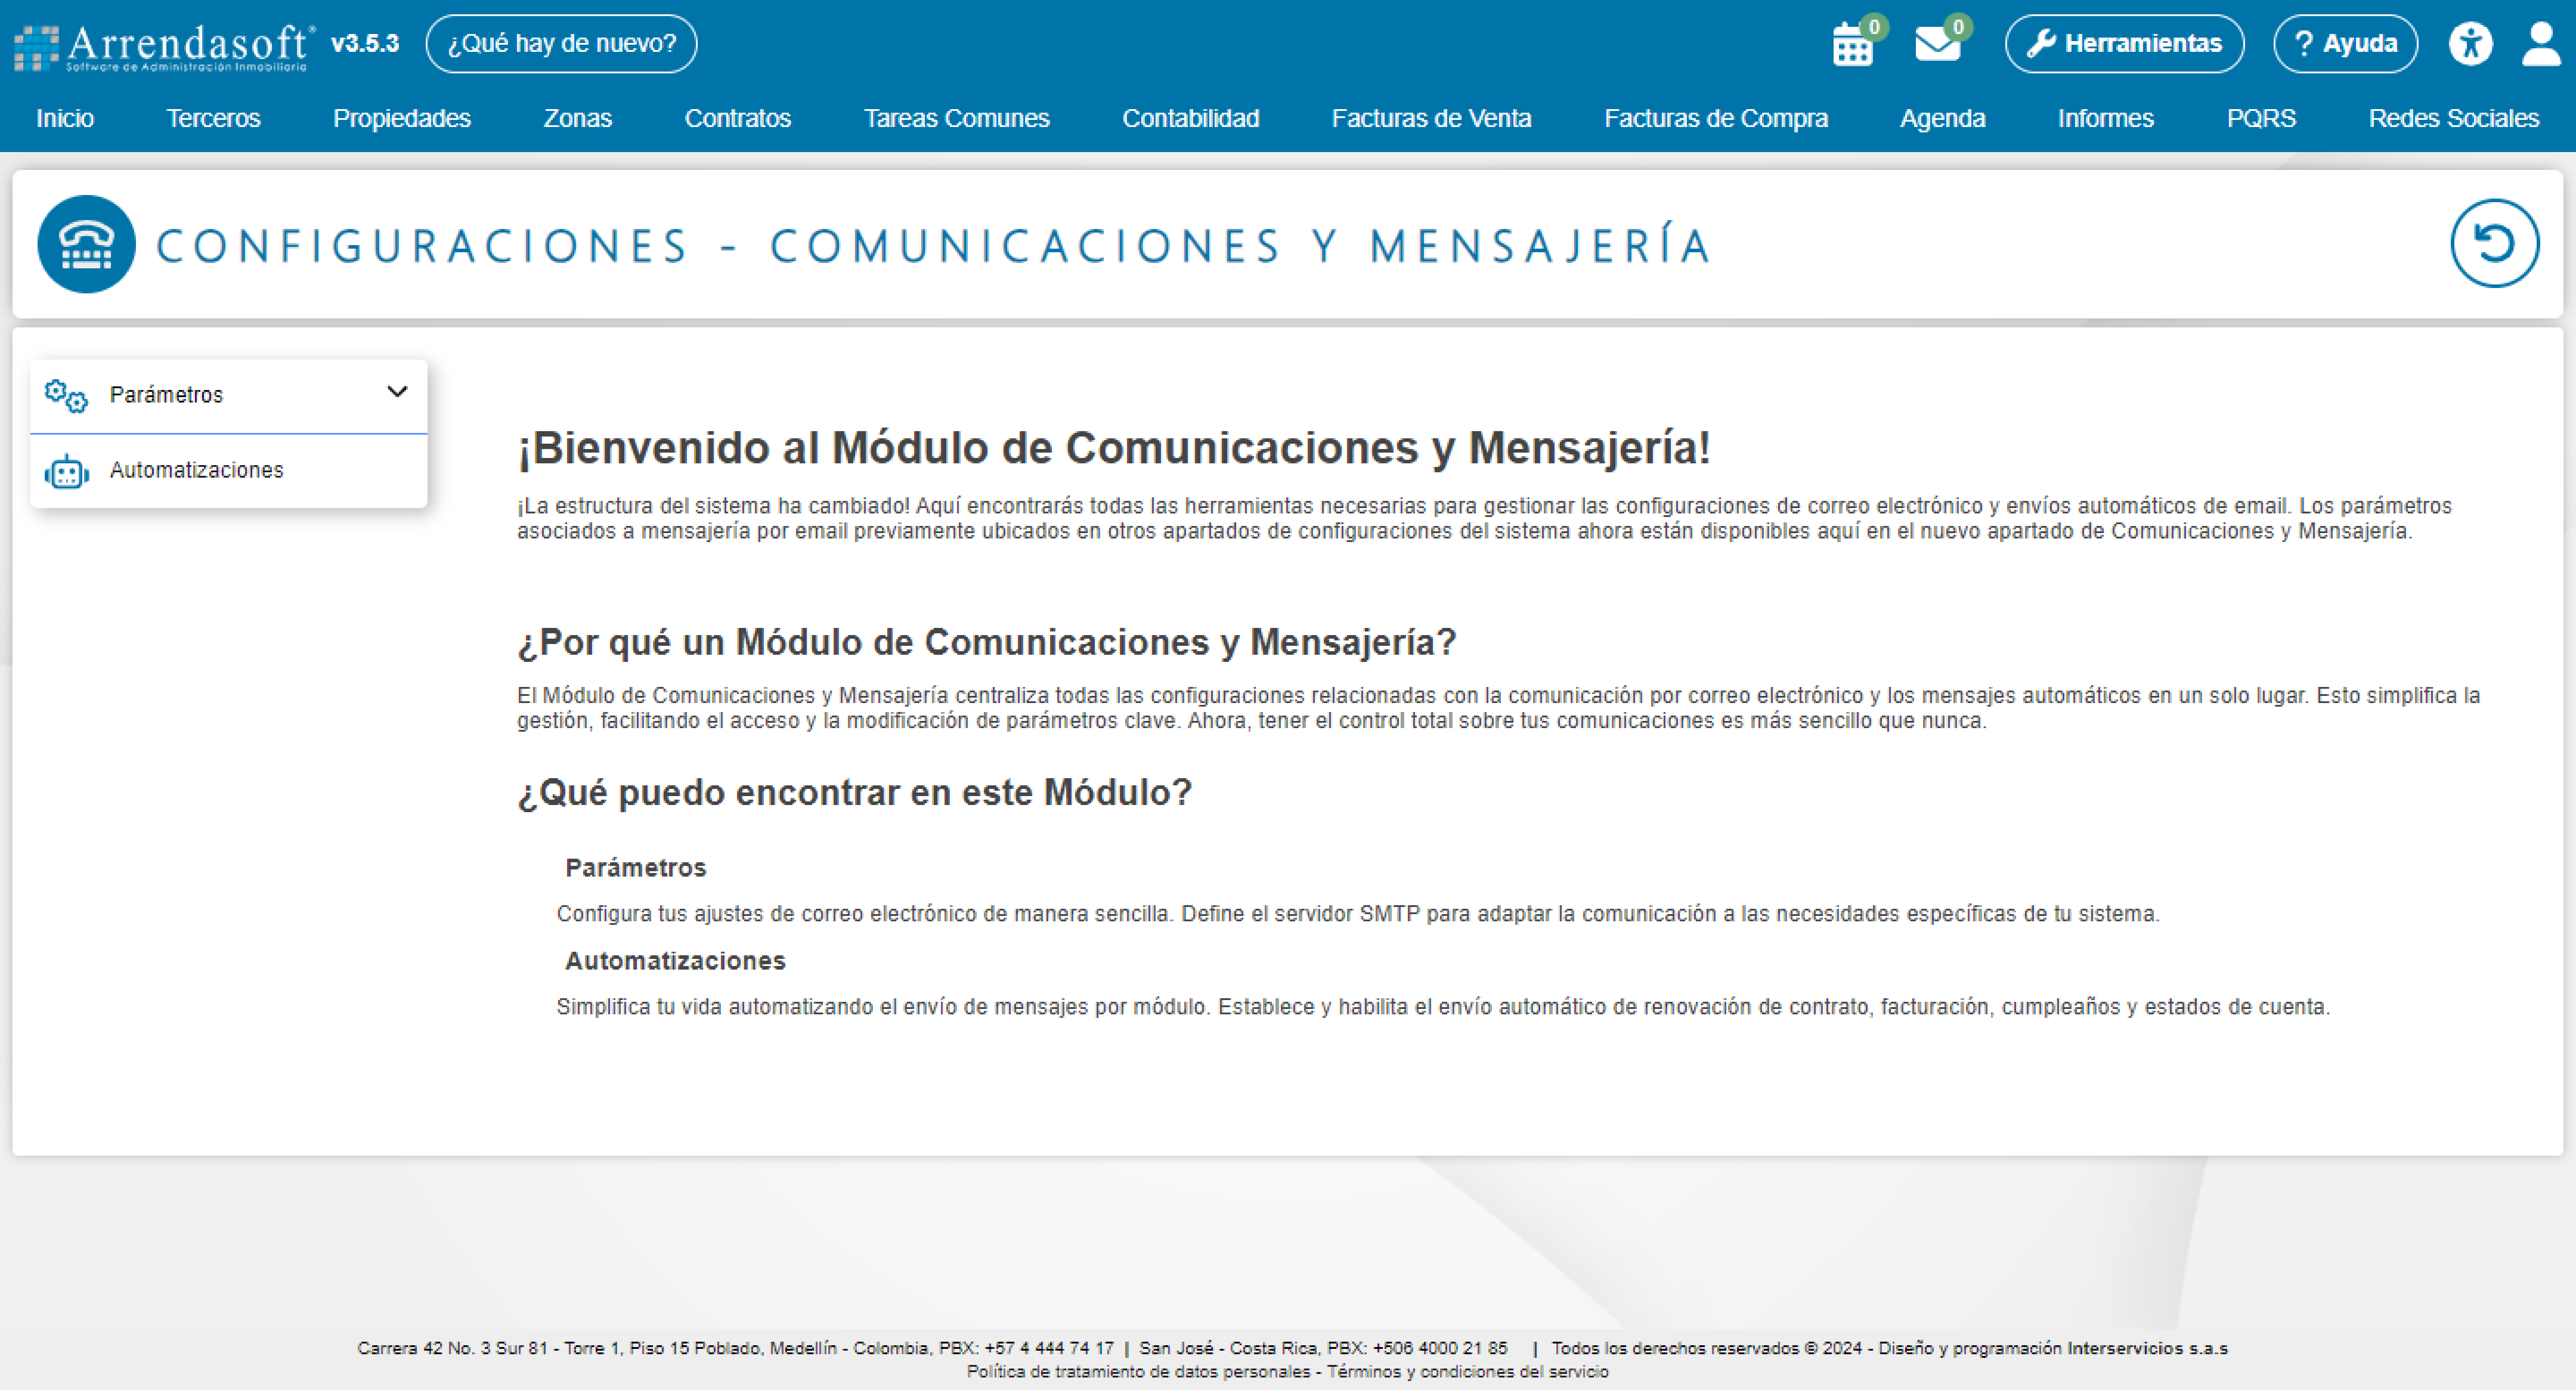Click the ¿Qué hay de nuevo? button

coord(561,44)
